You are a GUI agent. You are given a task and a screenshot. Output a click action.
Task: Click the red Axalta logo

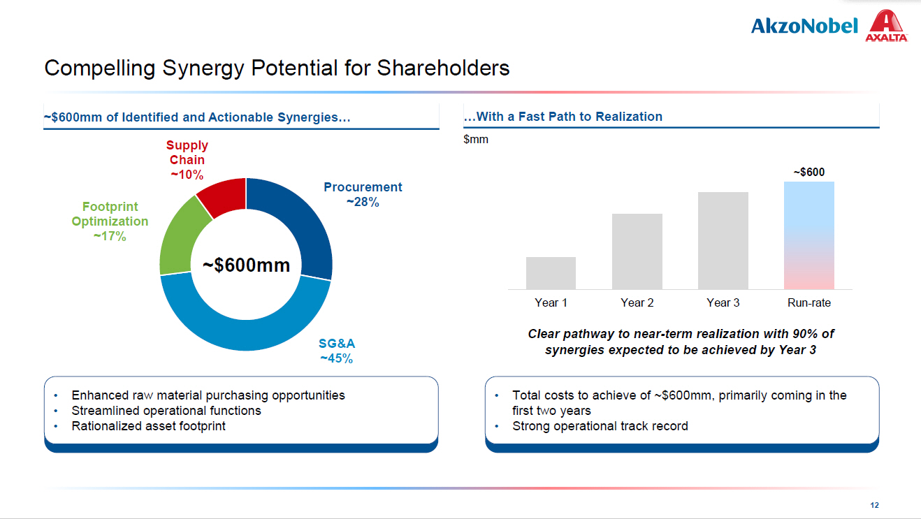coord(886,27)
